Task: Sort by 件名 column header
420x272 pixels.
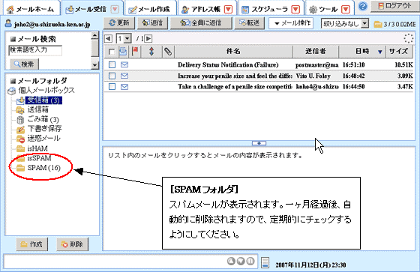Action: point(233,51)
